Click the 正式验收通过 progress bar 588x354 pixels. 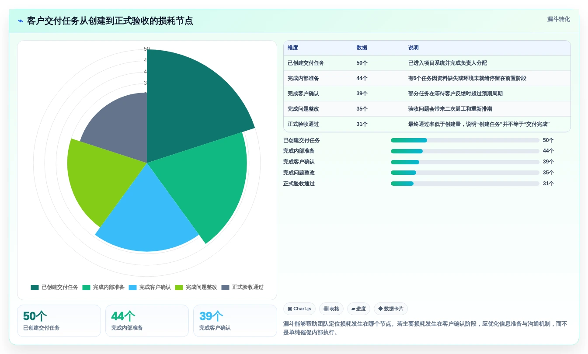coord(465,184)
